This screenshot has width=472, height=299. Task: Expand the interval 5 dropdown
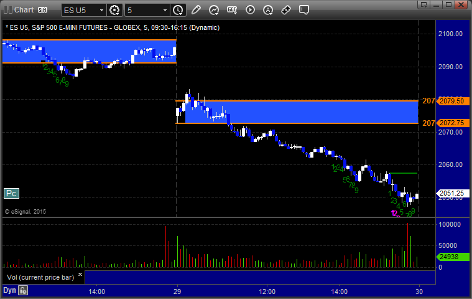[165, 10]
